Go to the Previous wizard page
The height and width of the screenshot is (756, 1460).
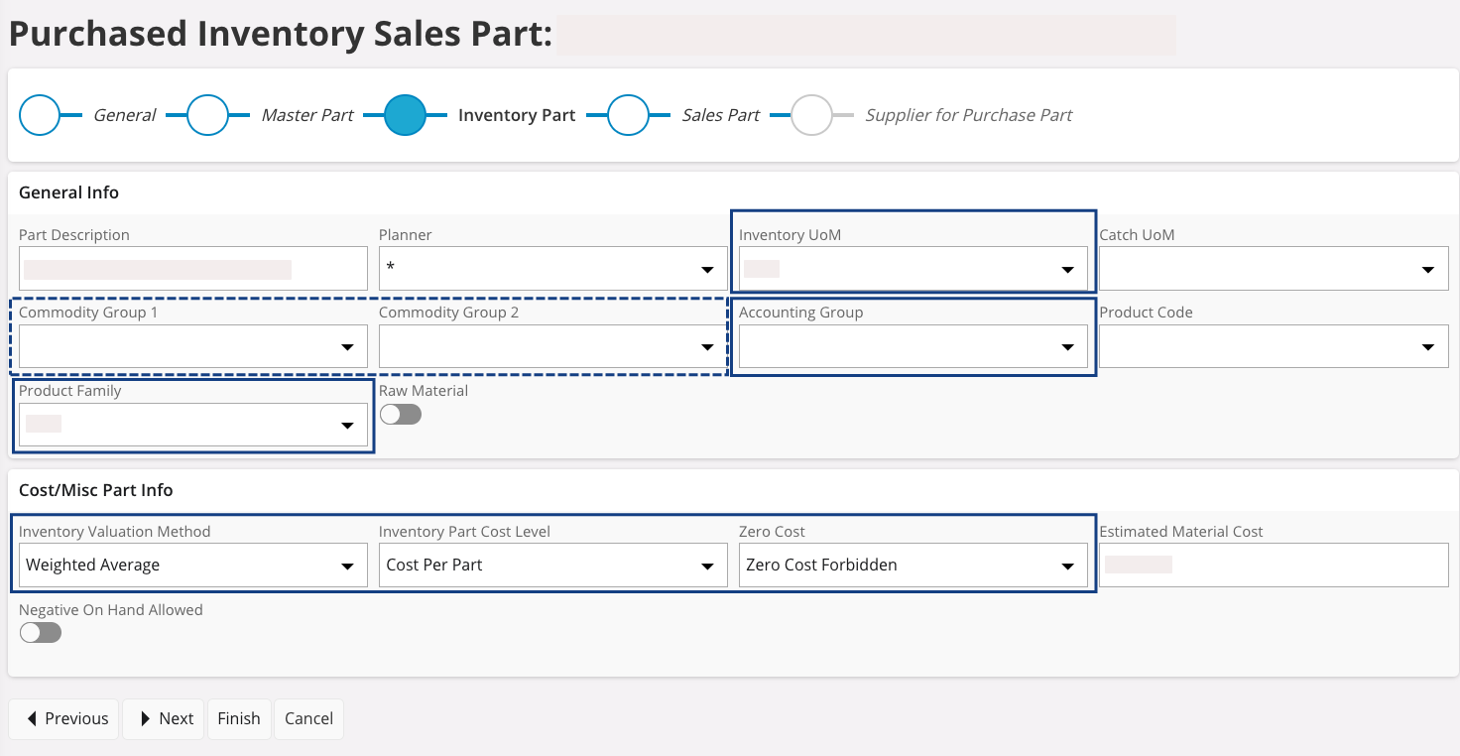pyautogui.click(x=64, y=719)
